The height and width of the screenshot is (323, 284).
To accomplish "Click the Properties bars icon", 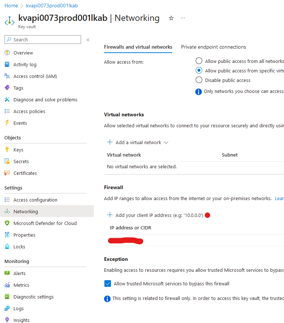I will click(x=7, y=234).
